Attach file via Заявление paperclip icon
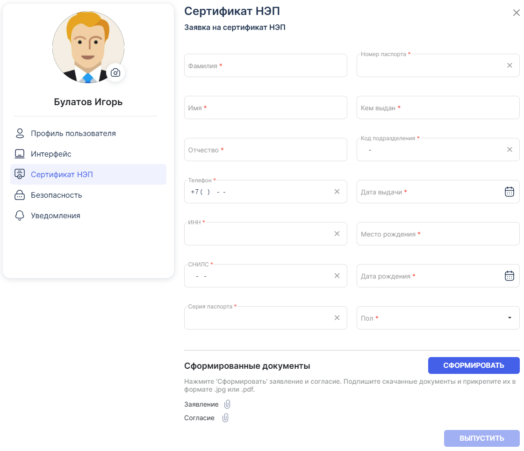Viewport: 524px width, 451px height. (228, 404)
